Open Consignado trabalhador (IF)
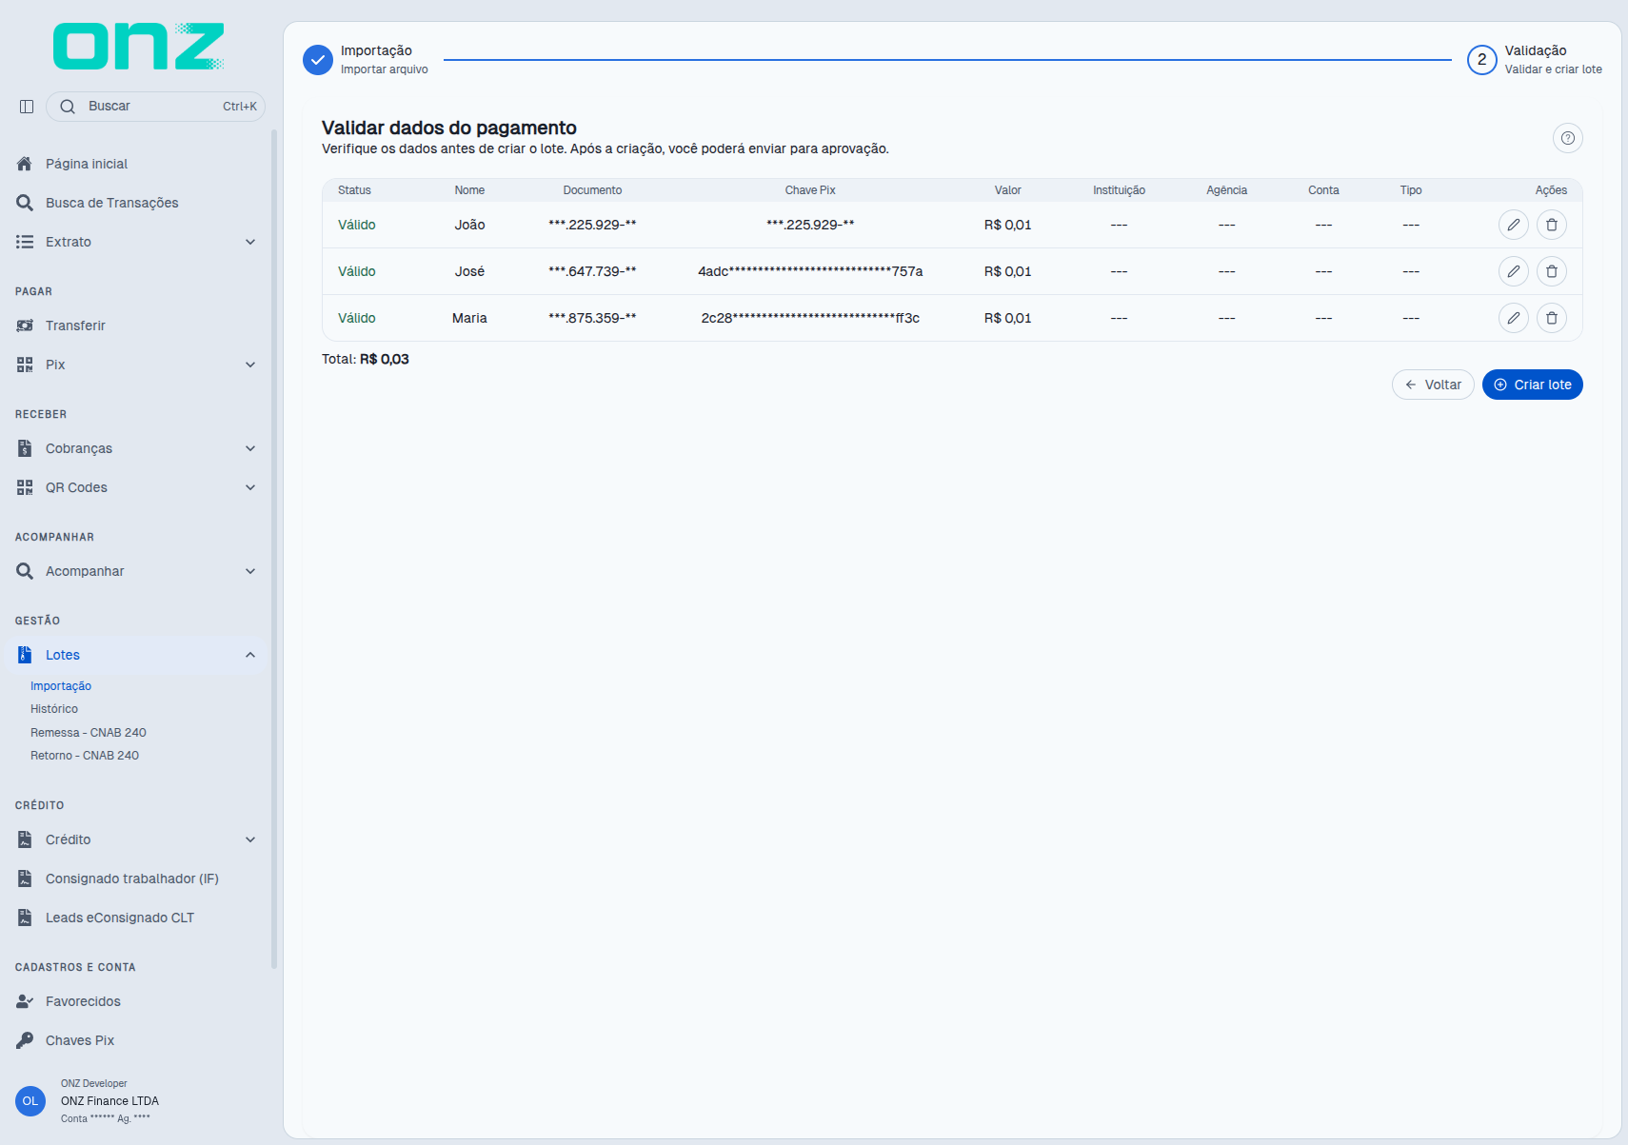Image resolution: width=1628 pixels, height=1145 pixels. click(x=132, y=878)
